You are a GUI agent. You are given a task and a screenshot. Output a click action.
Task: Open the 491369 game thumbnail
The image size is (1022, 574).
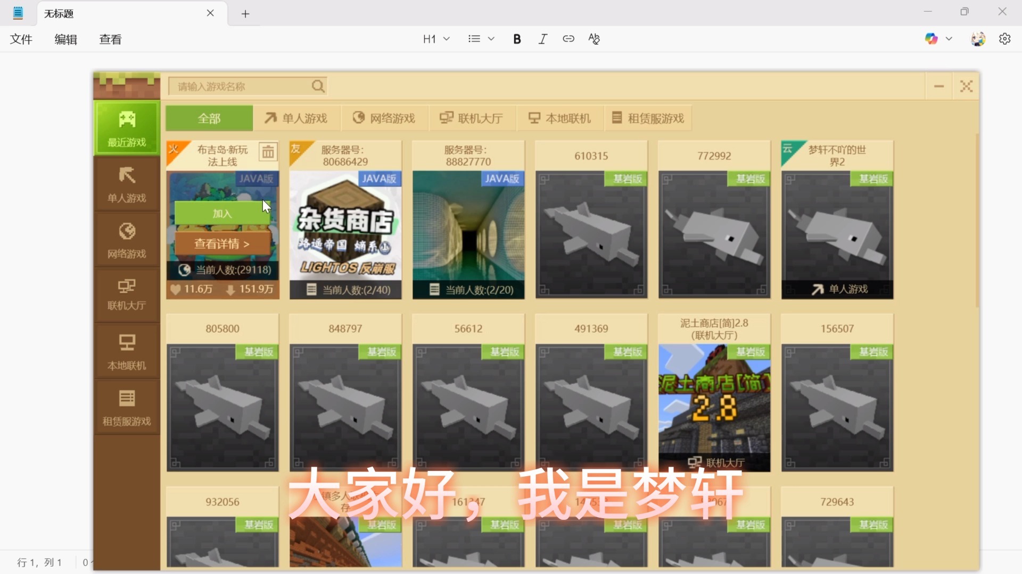591,408
